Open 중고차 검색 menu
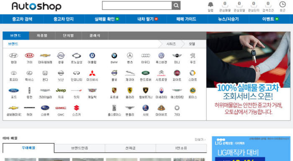 pyautogui.click(x=22, y=19)
